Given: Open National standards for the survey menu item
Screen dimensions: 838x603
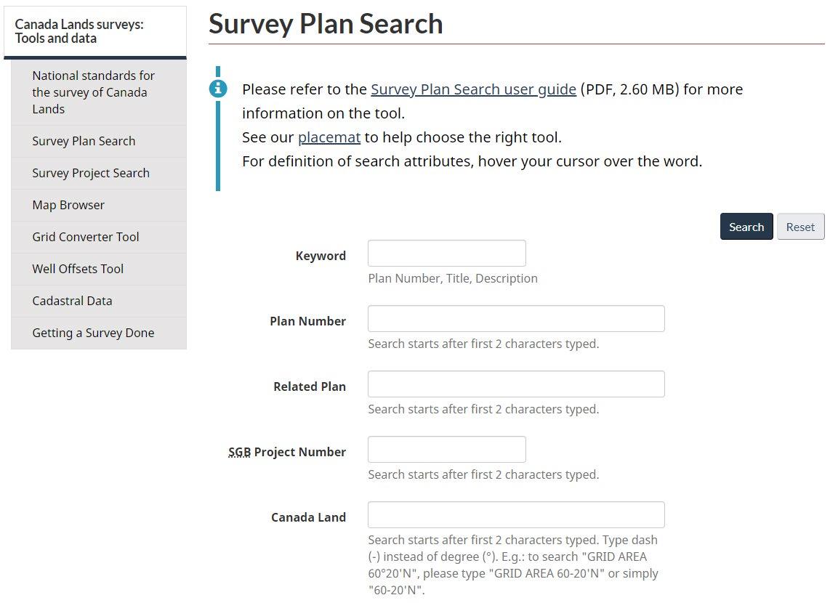Looking at the screenshot, I should click(x=99, y=92).
